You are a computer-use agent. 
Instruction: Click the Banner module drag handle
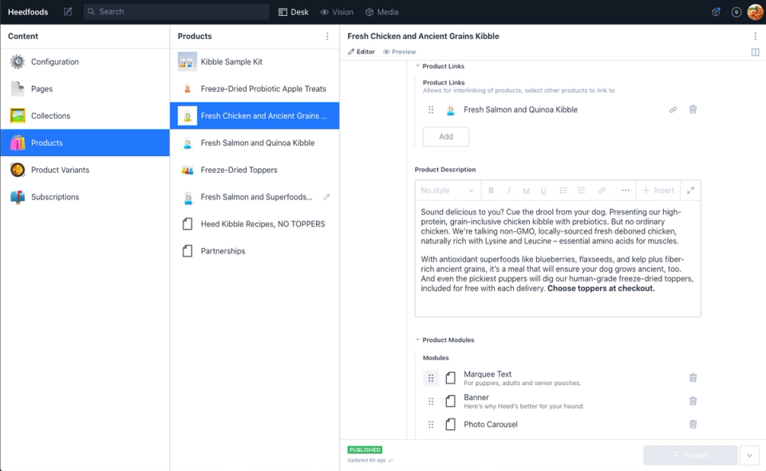431,401
